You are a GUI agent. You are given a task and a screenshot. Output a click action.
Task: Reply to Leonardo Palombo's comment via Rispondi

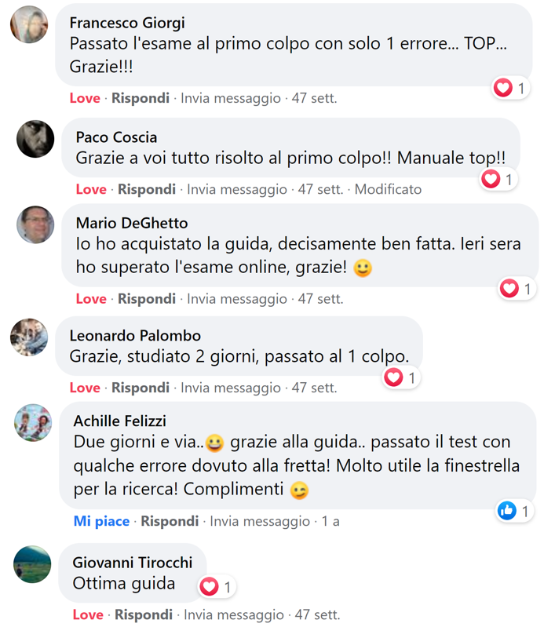pos(141,388)
